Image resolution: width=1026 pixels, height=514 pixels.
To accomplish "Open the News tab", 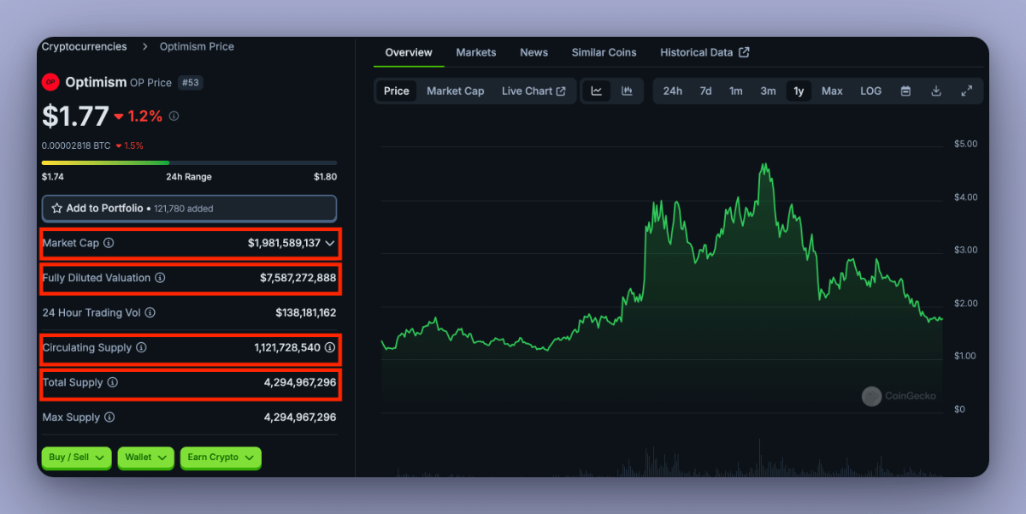I will [534, 52].
